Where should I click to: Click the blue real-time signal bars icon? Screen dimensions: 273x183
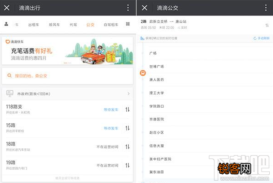[142, 38]
